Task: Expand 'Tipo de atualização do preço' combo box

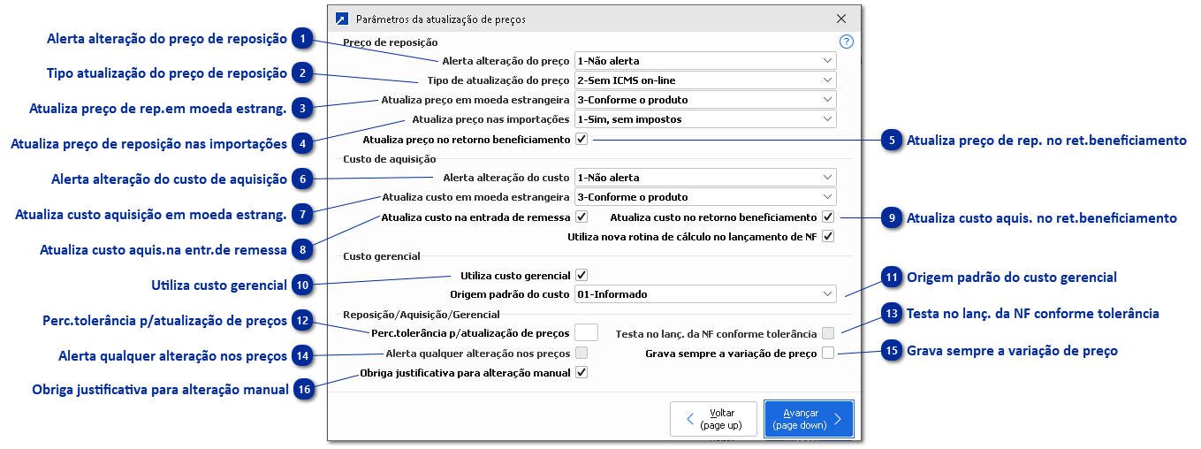Action: pyautogui.click(x=704, y=80)
